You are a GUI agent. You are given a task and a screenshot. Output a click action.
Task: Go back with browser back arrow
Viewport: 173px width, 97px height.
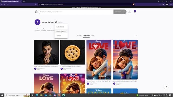coord(2,4)
